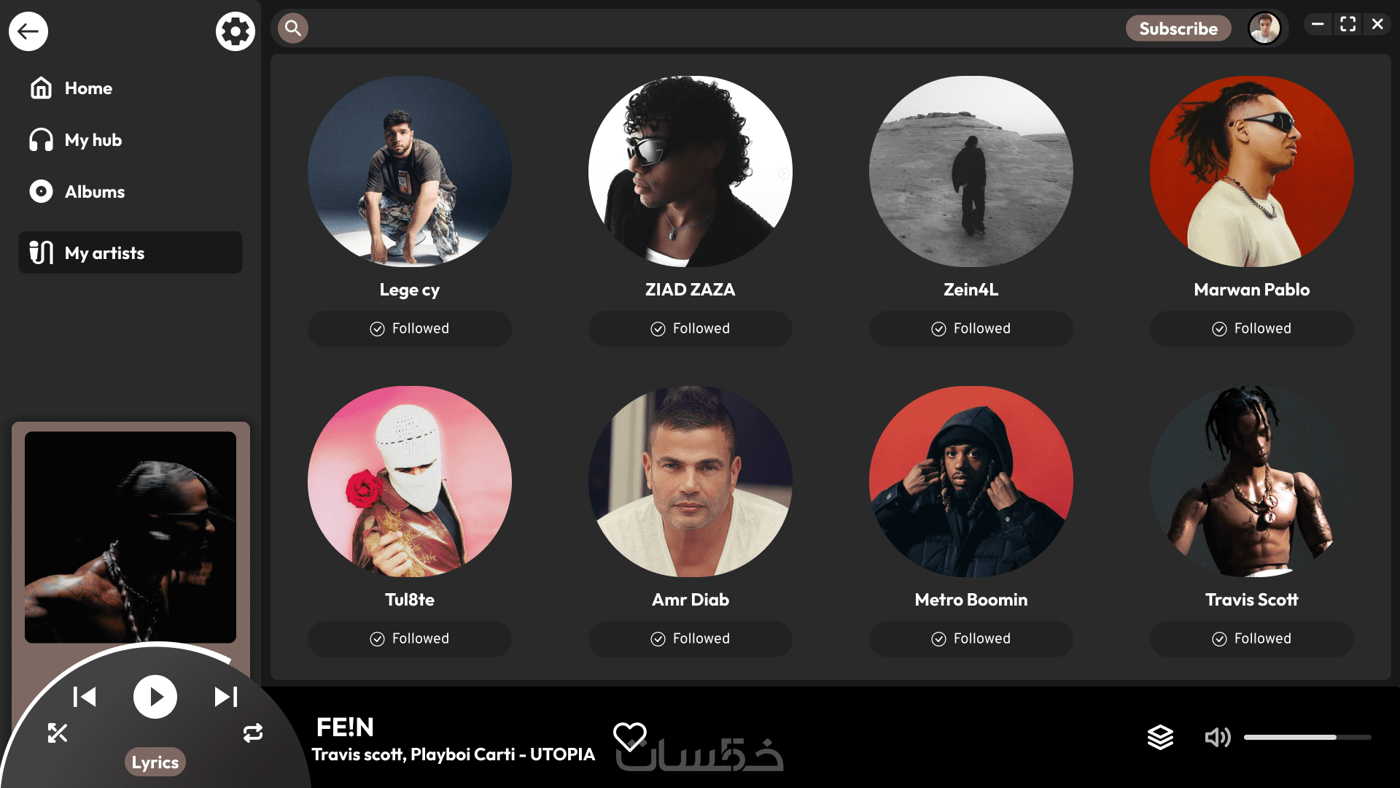Adjust the volume slider
Image resolution: width=1400 pixels, height=788 pixels.
point(1307,738)
